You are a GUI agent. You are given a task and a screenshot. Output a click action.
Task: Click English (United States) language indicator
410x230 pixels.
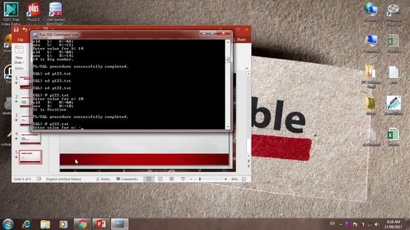coord(63,179)
